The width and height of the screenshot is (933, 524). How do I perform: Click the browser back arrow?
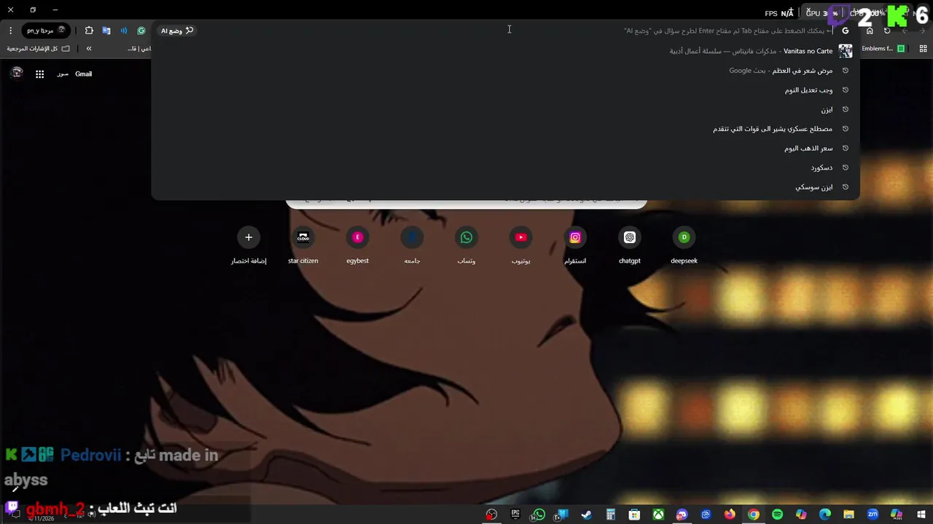tap(922, 31)
